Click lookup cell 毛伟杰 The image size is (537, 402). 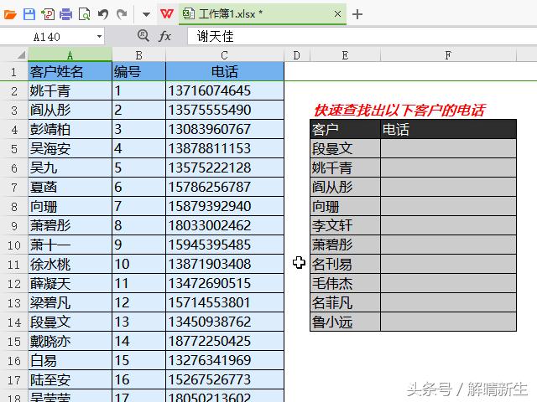click(345, 283)
